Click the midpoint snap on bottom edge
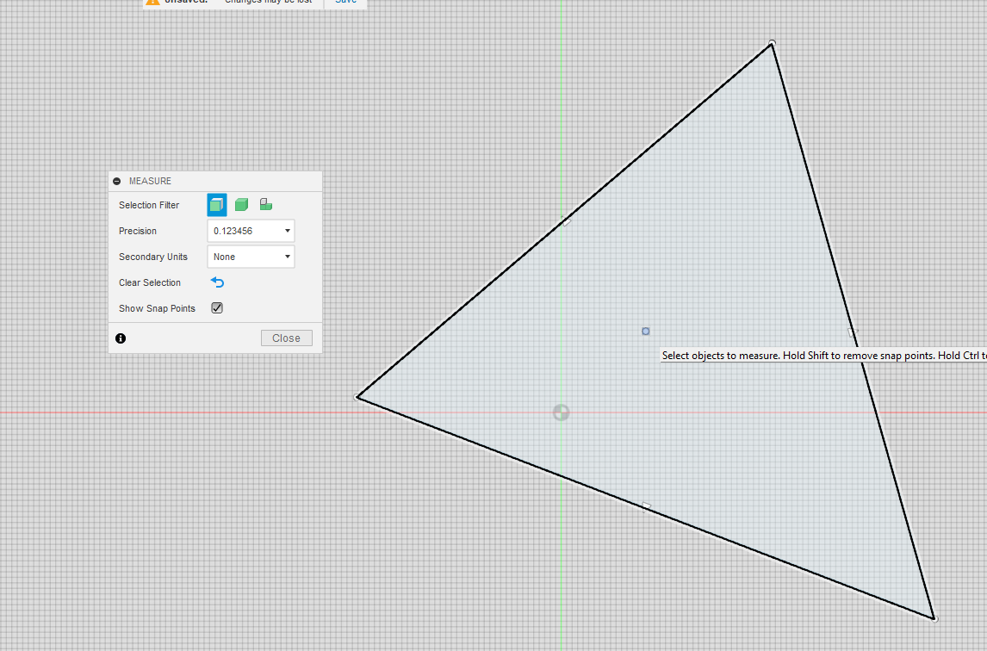Image resolution: width=987 pixels, height=651 pixels. click(x=646, y=506)
